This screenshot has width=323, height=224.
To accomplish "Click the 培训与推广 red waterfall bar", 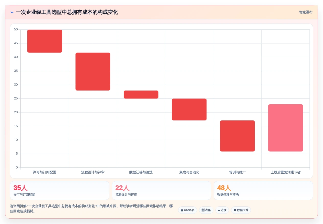I will (x=237, y=136).
